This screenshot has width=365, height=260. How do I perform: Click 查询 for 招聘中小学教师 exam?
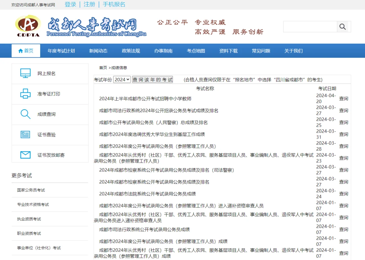tap(344, 99)
